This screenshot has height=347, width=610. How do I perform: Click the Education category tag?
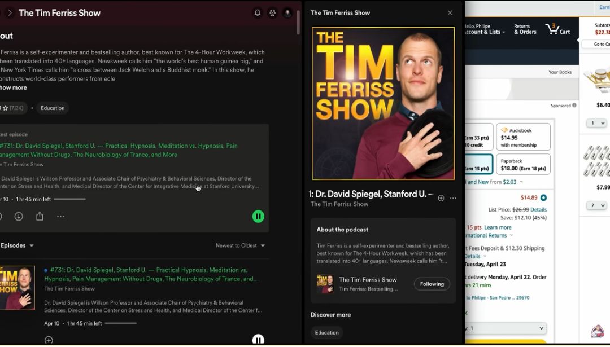(53, 108)
